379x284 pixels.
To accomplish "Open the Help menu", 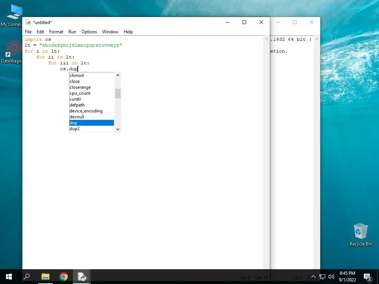I will click(x=128, y=32).
